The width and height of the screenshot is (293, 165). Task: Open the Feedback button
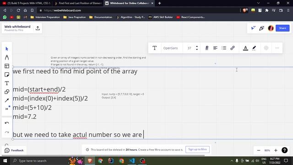(14, 150)
